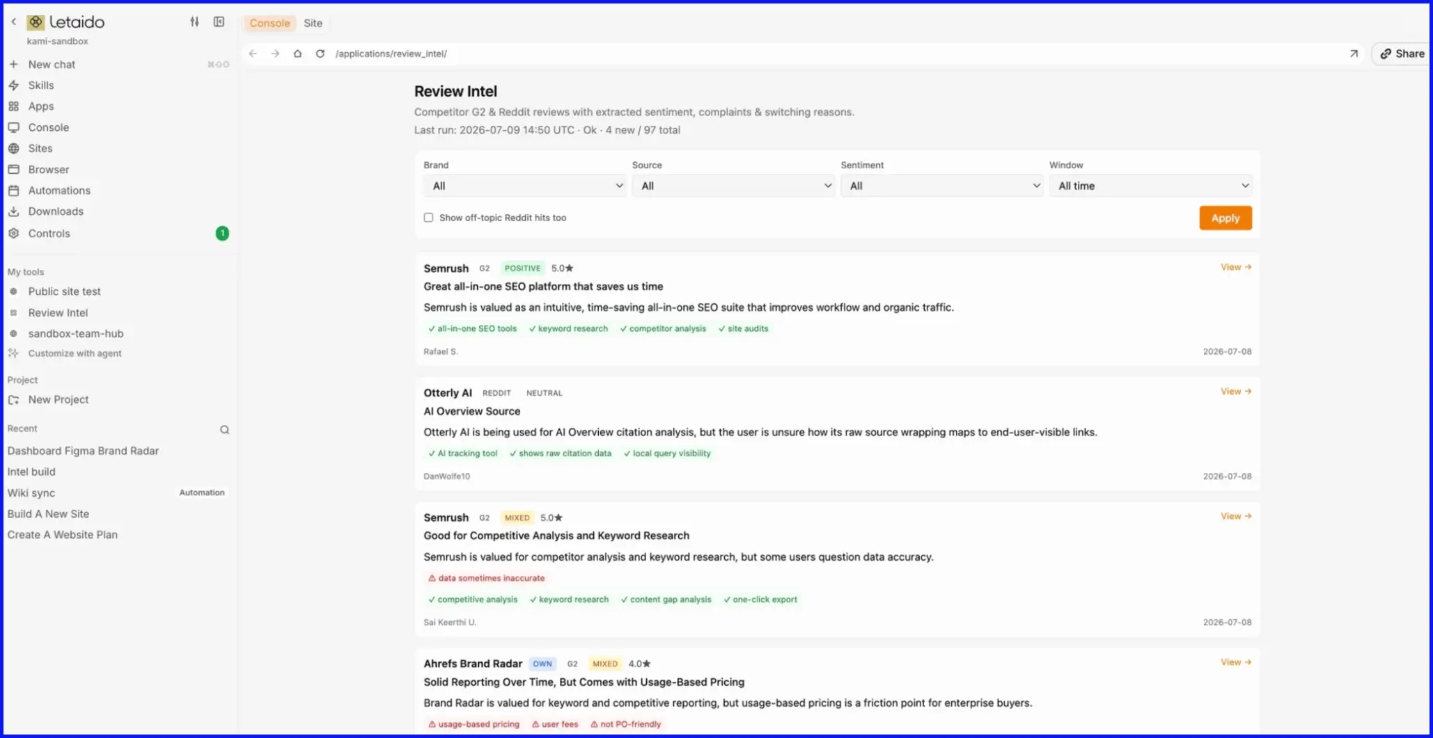
Task: Click the 'one-click export' tag
Action: point(760,600)
